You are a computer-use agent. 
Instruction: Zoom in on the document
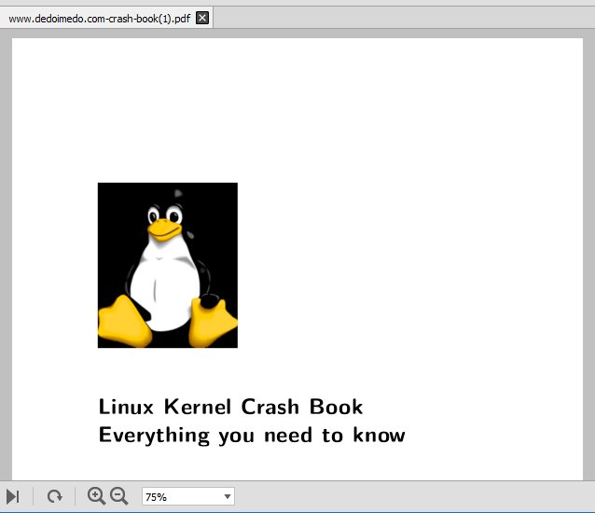96,496
